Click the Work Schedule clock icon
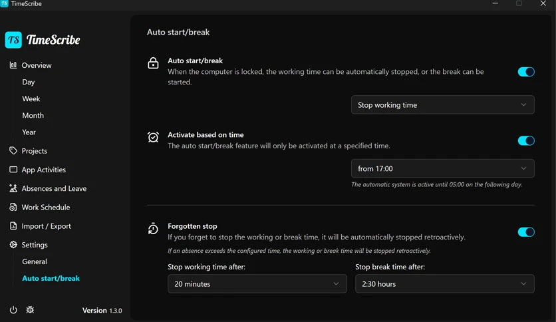 [13, 207]
